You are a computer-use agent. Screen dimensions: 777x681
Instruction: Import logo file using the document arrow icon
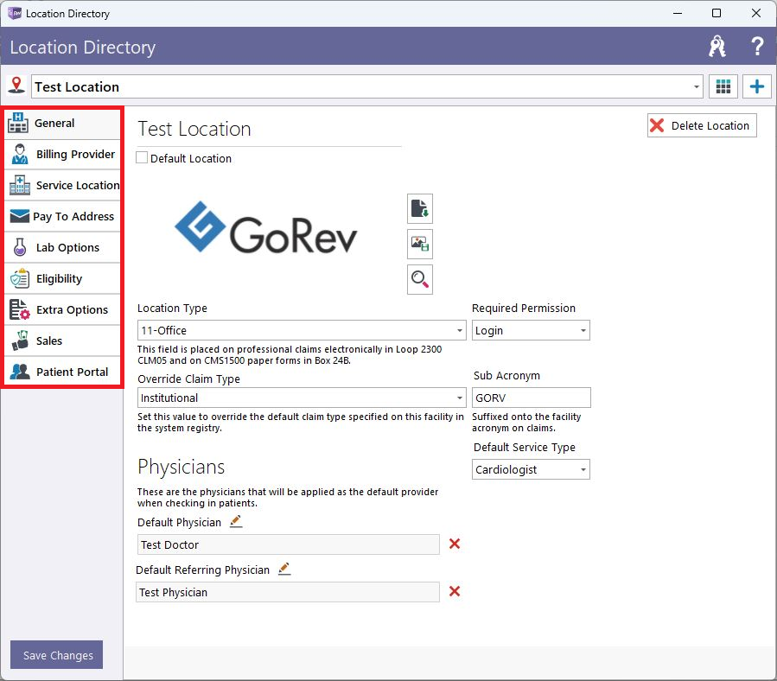pyautogui.click(x=420, y=208)
